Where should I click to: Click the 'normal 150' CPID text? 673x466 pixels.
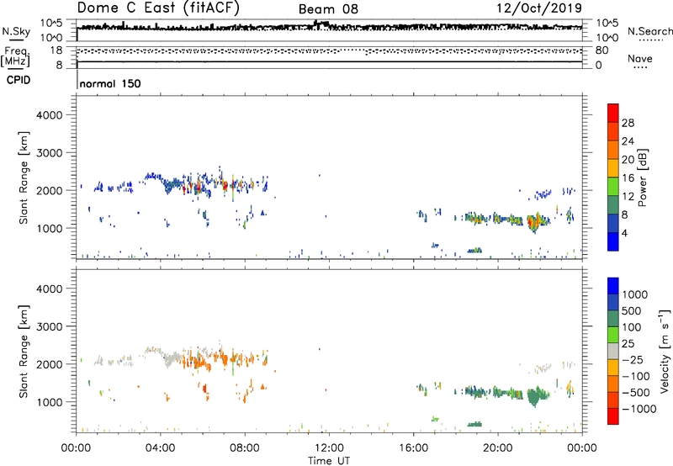pyautogui.click(x=110, y=83)
